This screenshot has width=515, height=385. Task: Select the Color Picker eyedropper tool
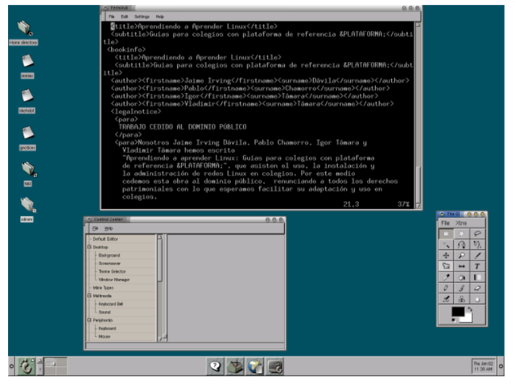446,277
